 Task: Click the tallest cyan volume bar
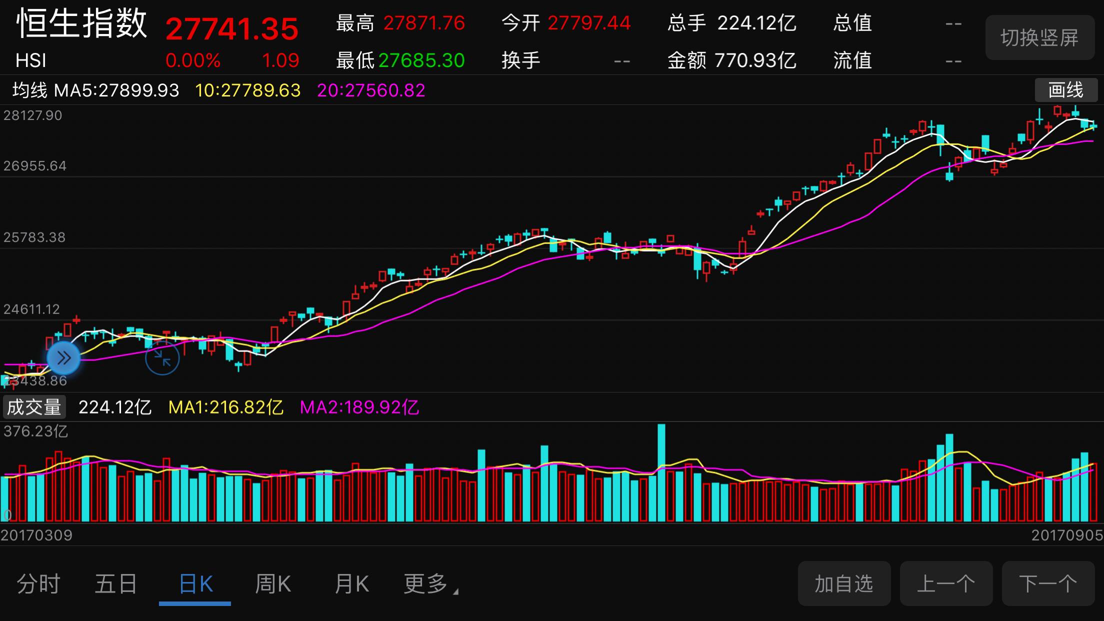point(661,473)
